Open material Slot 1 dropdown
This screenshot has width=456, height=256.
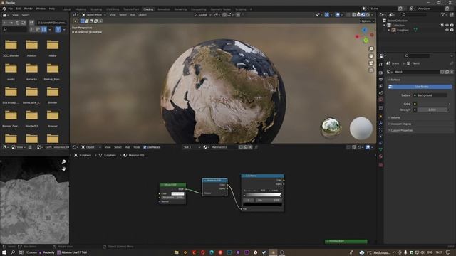[192, 147]
